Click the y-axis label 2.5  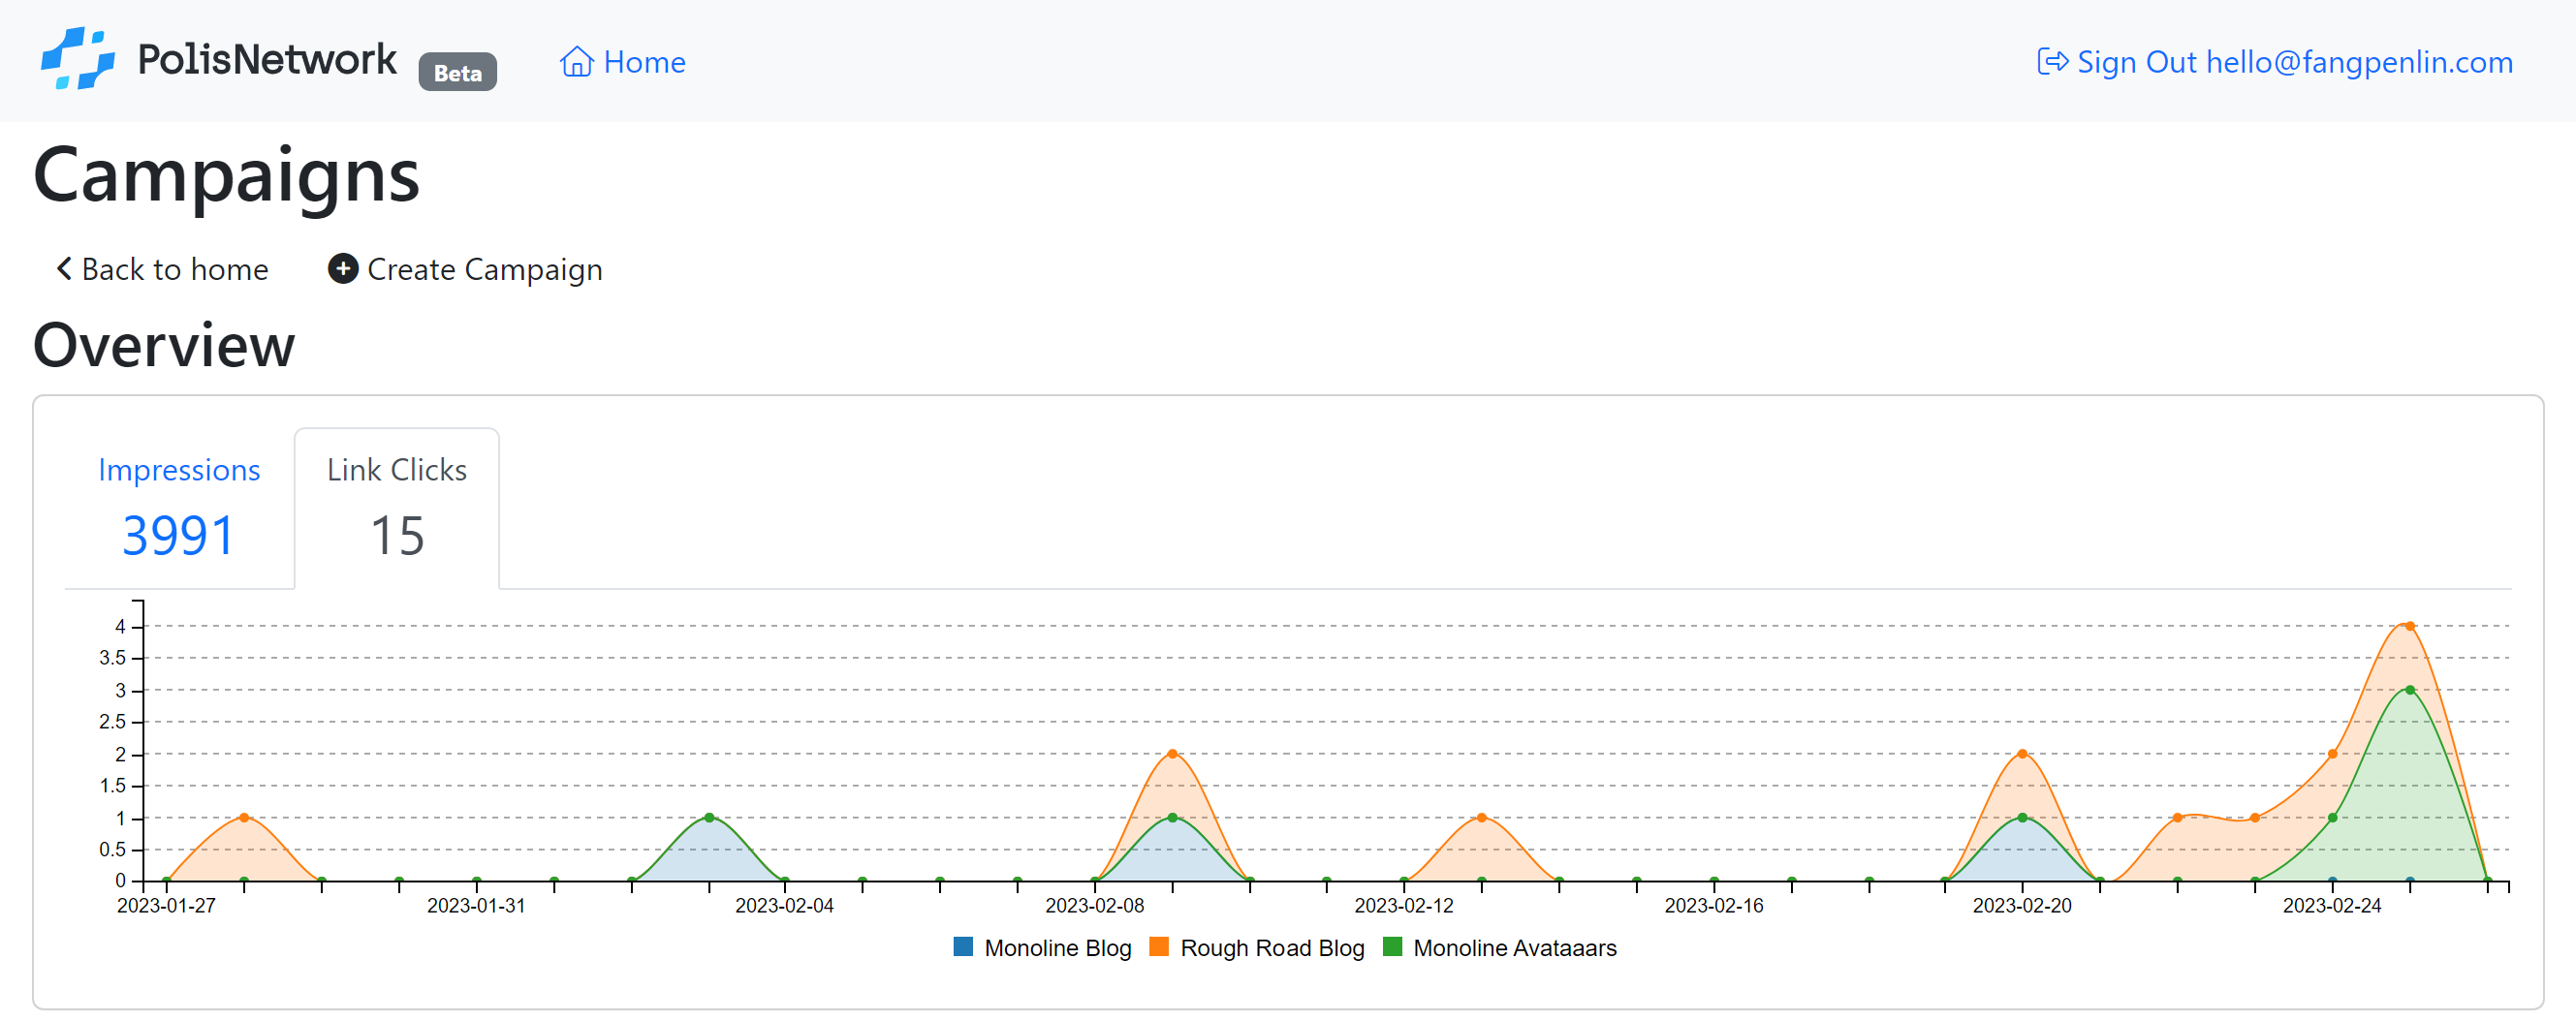pos(112,722)
